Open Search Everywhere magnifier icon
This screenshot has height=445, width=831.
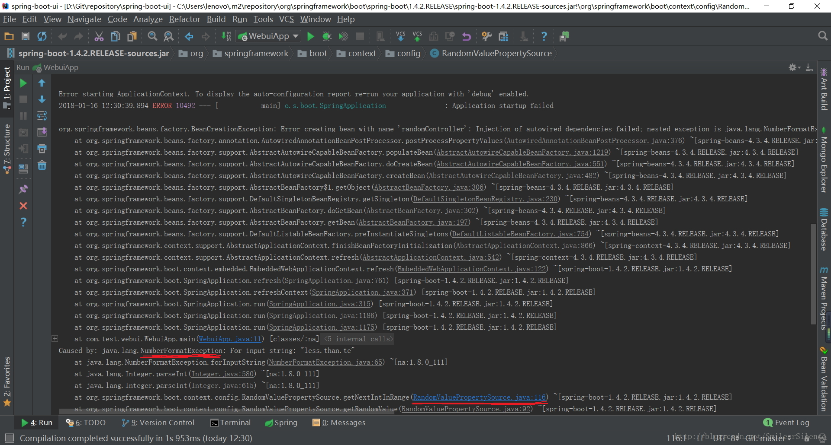click(823, 36)
